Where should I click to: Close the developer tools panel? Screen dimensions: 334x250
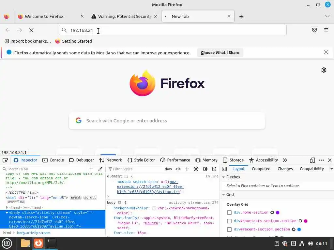tap(330, 160)
